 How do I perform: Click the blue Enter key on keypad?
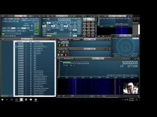tap(93, 35)
